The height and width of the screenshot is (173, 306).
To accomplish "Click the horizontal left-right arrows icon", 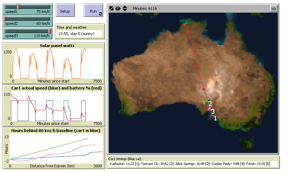I will (118, 8).
